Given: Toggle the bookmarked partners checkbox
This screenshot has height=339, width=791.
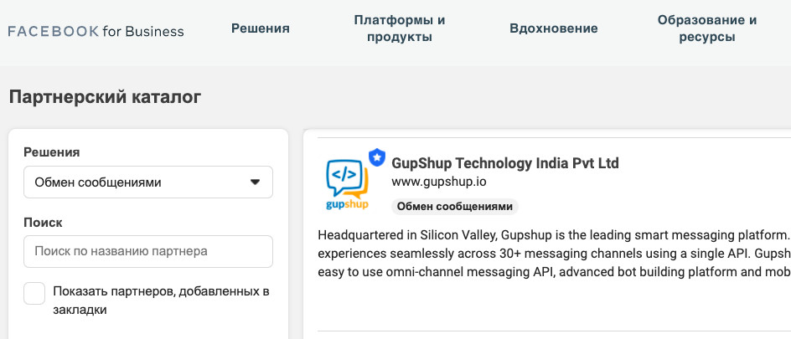Looking at the screenshot, I should (34, 294).
